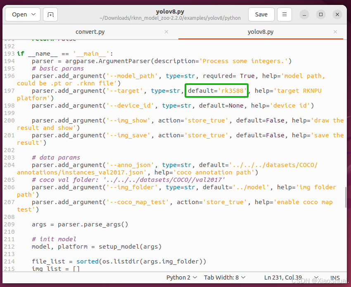Click line number 197 in the gutter

click(9, 91)
